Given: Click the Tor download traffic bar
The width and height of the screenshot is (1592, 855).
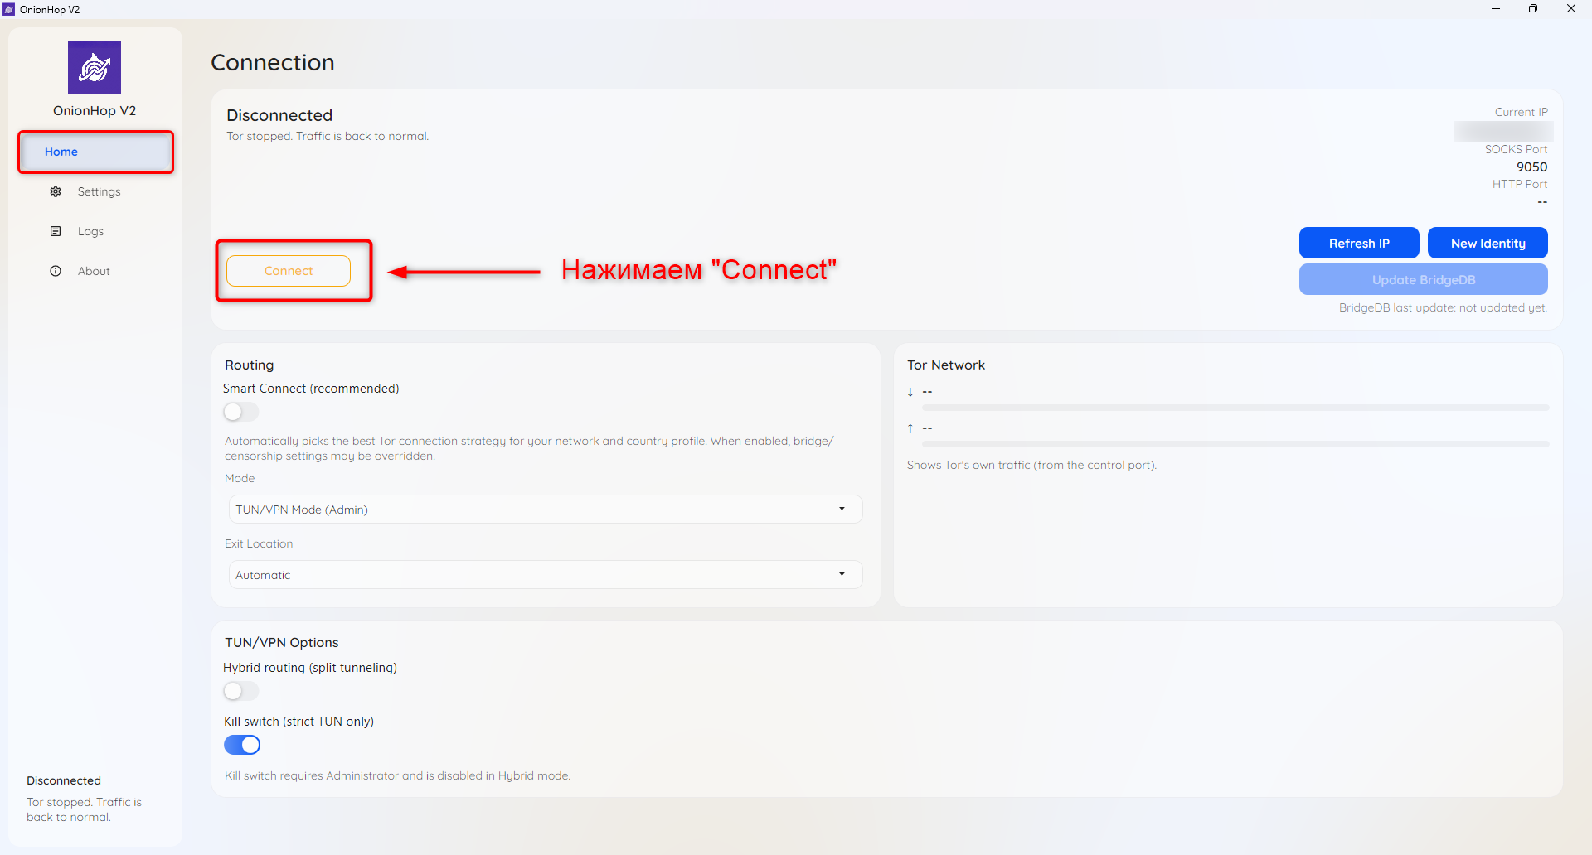Looking at the screenshot, I should 1235,408.
